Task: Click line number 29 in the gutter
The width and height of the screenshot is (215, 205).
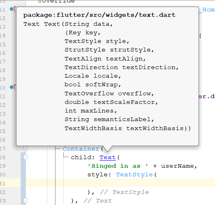Action: click(x=2, y=166)
